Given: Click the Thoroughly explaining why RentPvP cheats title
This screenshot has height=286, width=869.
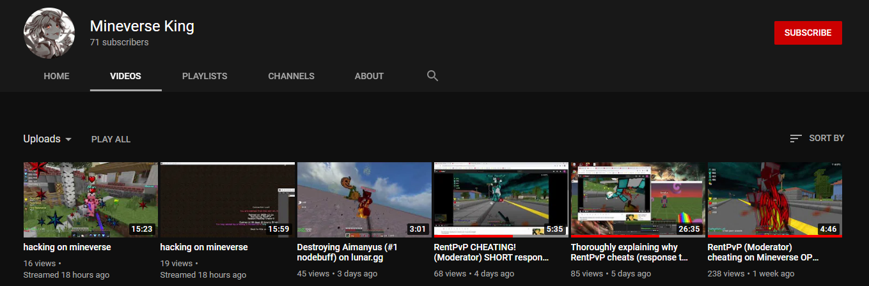Looking at the screenshot, I should point(630,252).
